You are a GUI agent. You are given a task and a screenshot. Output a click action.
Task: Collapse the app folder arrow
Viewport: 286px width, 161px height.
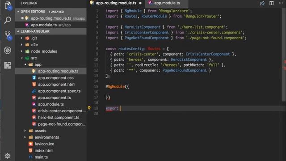25,64
